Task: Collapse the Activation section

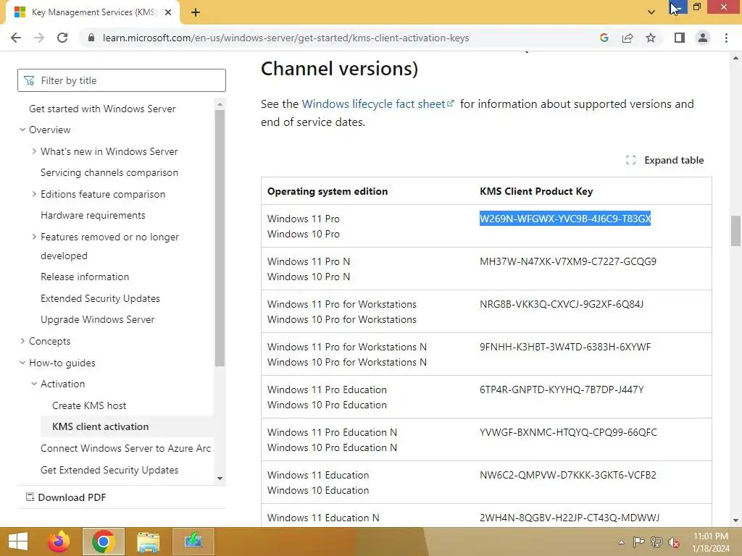Action: (34, 384)
